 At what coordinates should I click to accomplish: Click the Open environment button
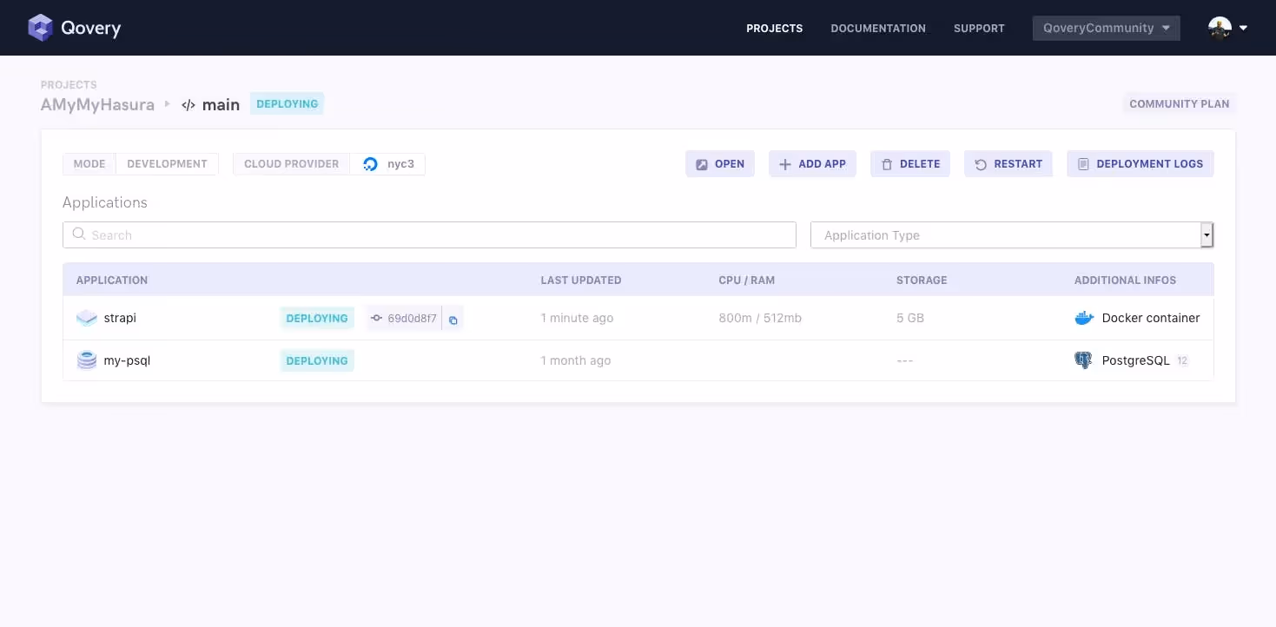pyautogui.click(x=720, y=164)
